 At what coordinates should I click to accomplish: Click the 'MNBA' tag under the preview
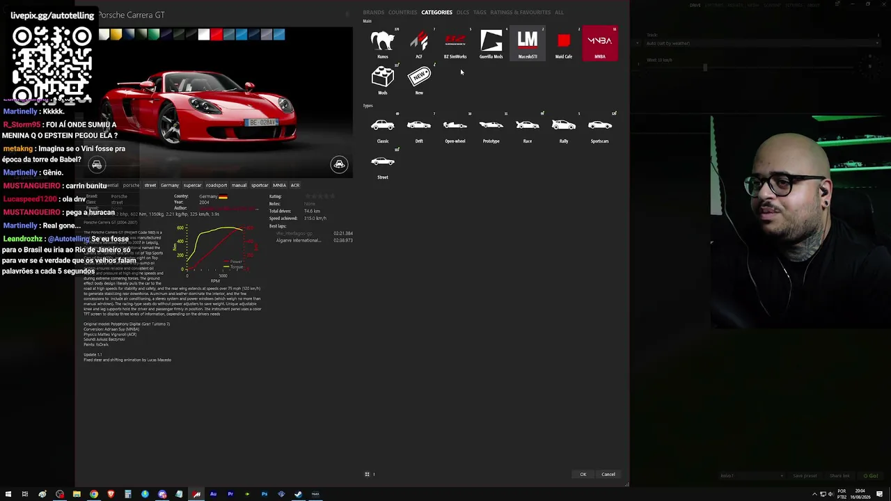tap(279, 186)
